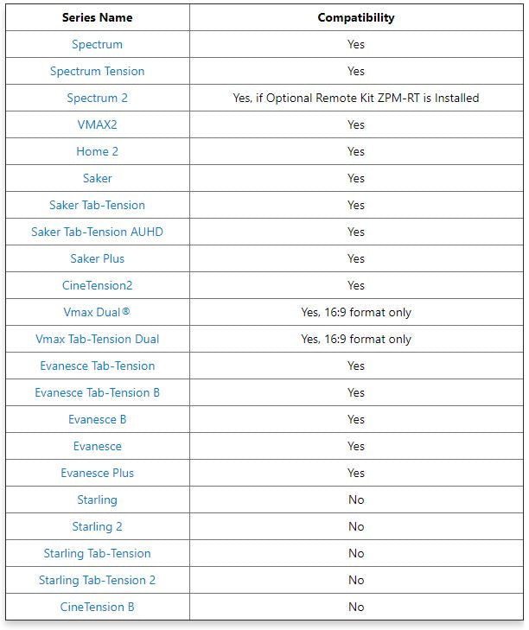Go to the Home 2 link
529x630 pixels.
[97, 151]
